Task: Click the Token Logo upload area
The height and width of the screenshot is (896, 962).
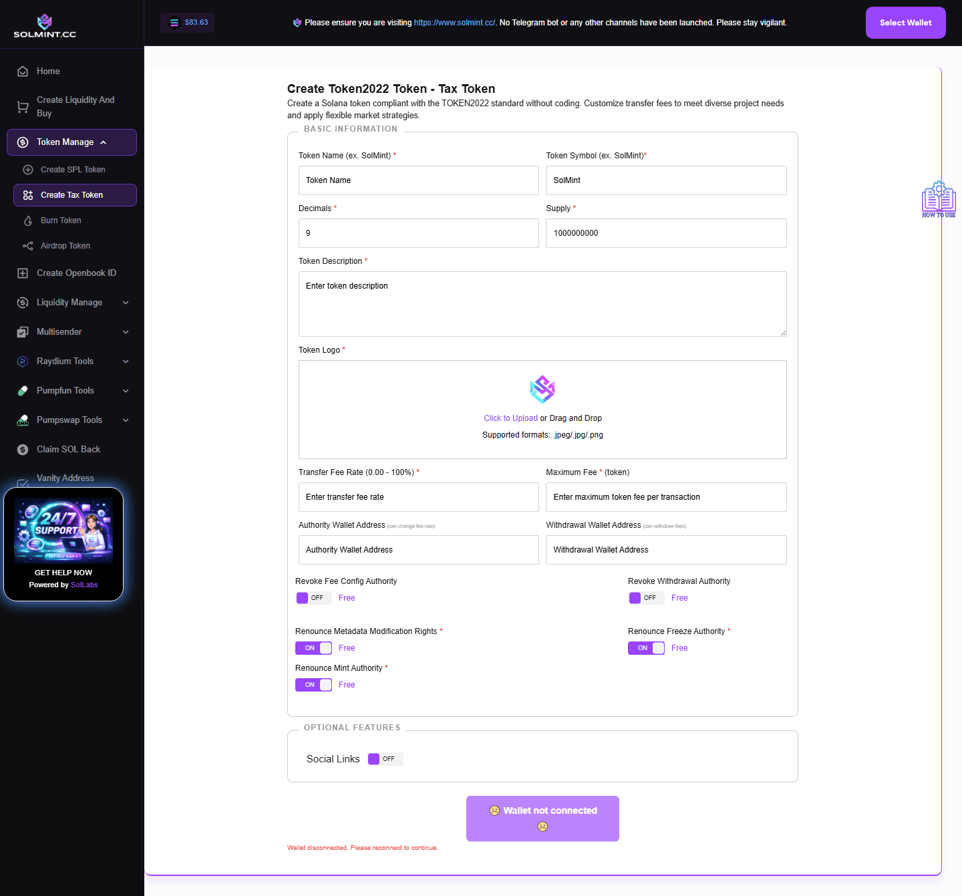Action: coord(542,409)
